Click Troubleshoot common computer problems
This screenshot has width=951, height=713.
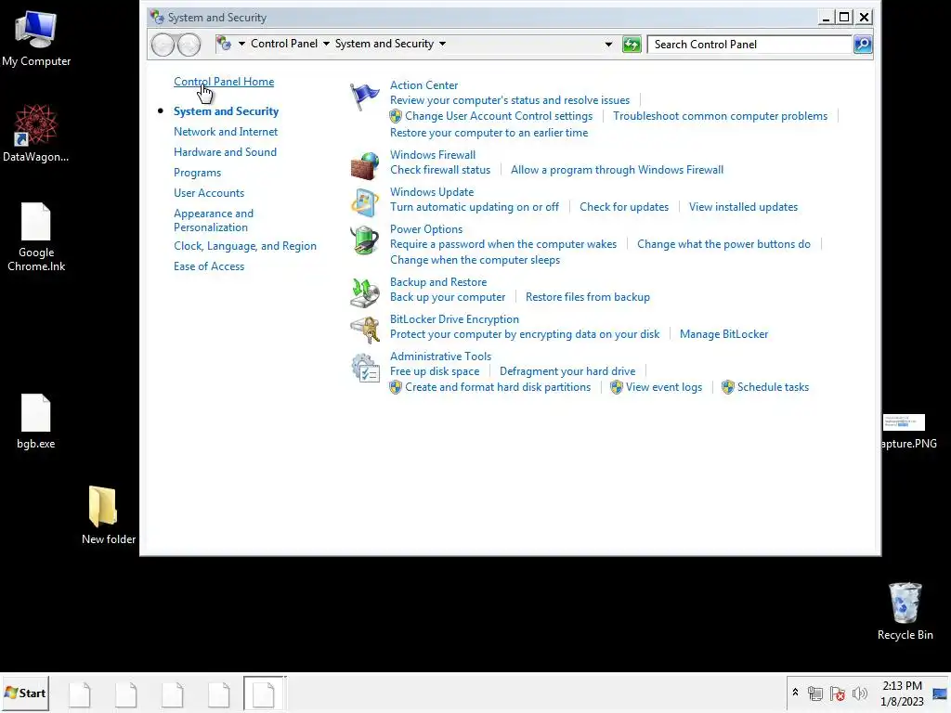720,116
